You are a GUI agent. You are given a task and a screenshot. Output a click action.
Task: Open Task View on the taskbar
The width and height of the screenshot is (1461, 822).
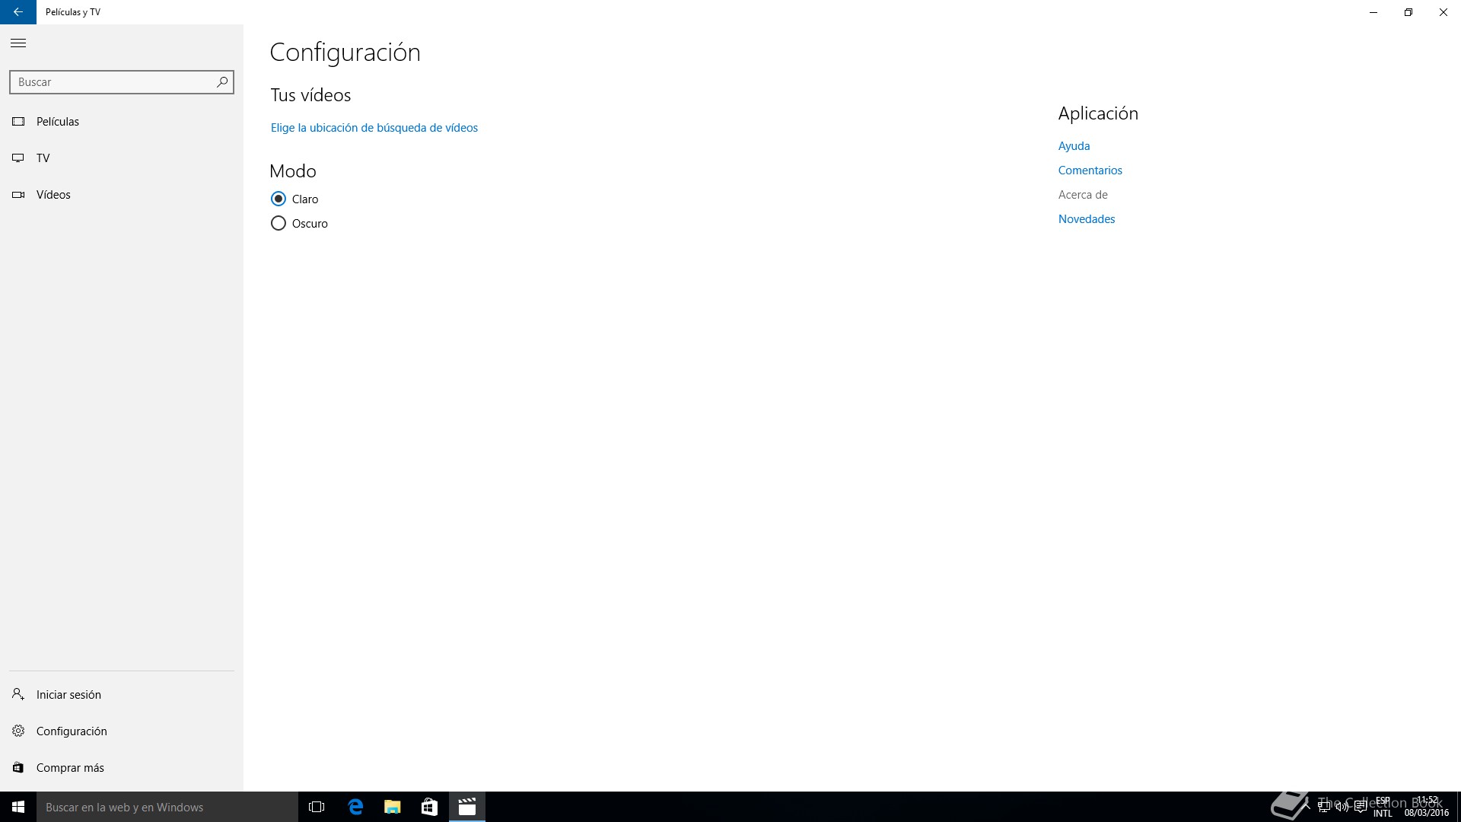[317, 807]
